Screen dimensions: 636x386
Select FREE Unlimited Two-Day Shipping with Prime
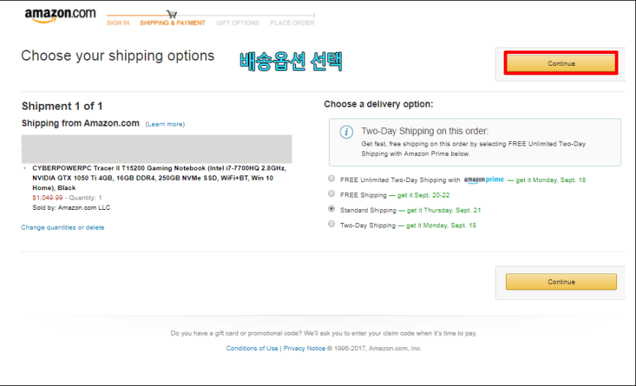(x=332, y=178)
